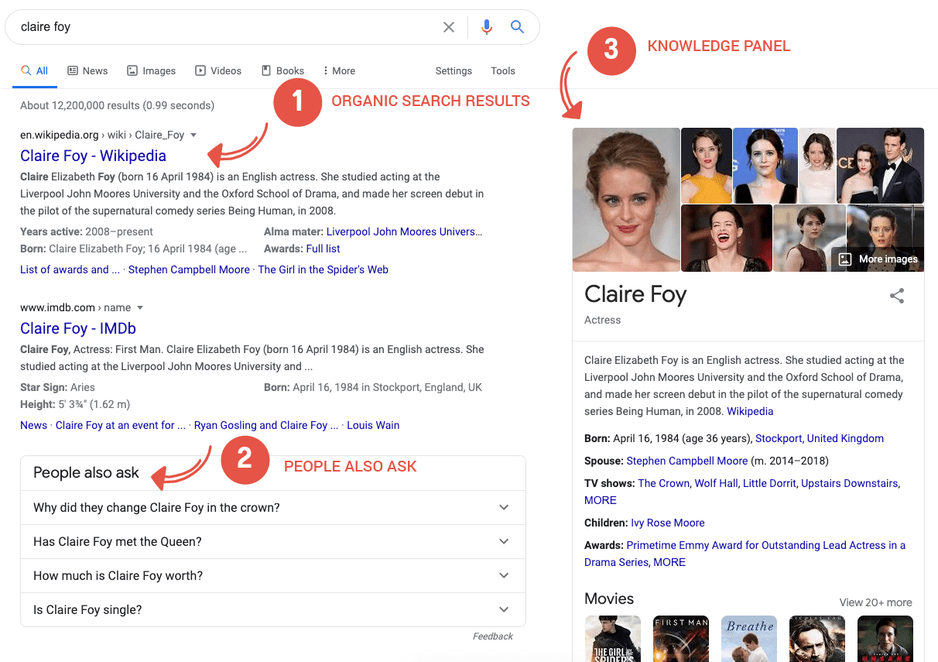The height and width of the screenshot is (662, 938).
Task: Switch to the All tab
Action: 35,70
